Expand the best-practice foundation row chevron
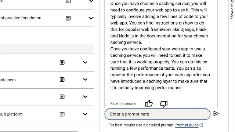The image size is (235, 132). (x=91, y=18)
